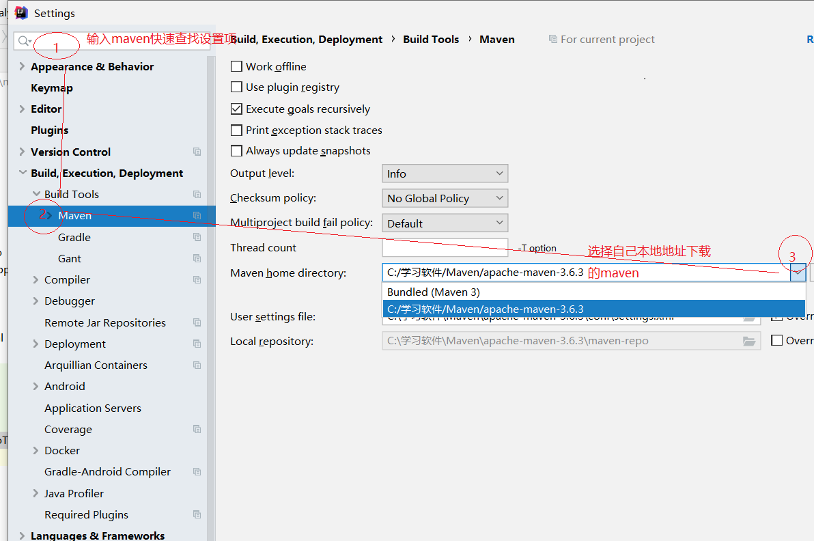Click the project-level icon on Maven row
This screenshot has height=541, width=814.
pyautogui.click(x=197, y=215)
